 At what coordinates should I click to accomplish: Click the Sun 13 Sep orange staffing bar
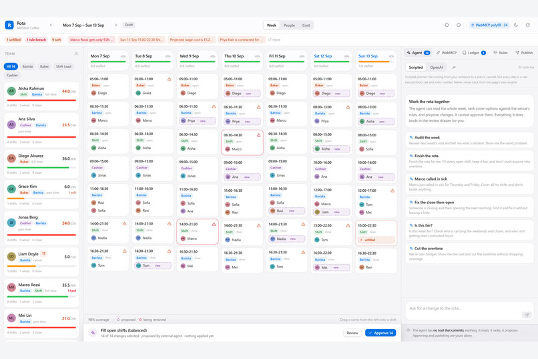(376, 62)
